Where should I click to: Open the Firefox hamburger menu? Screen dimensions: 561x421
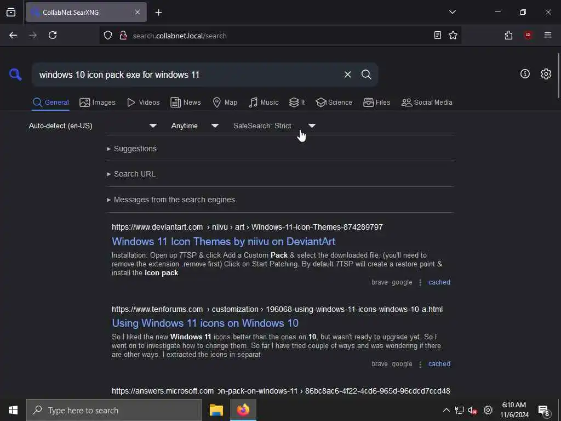(x=547, y=35)
